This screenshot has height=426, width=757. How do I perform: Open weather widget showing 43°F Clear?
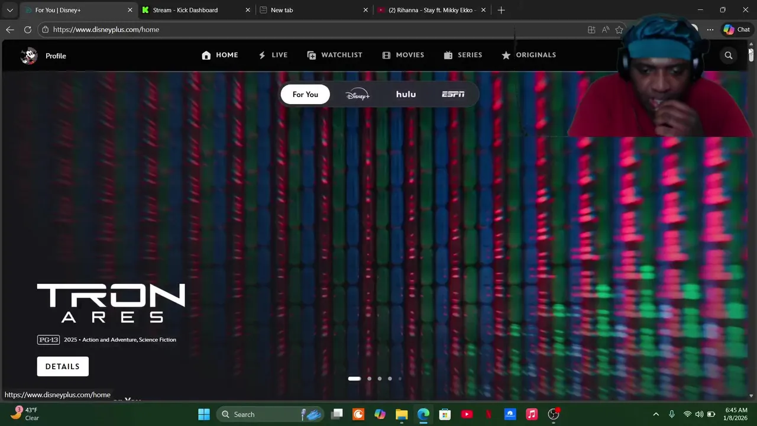(x=25, y=414)
